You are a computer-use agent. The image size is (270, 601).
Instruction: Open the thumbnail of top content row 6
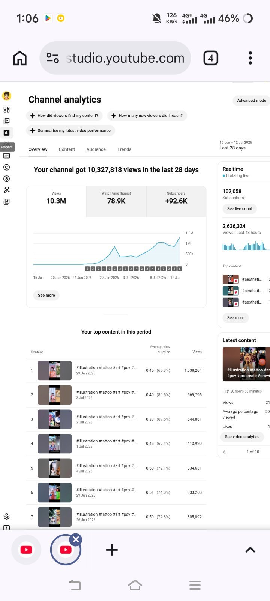point(55,492)
